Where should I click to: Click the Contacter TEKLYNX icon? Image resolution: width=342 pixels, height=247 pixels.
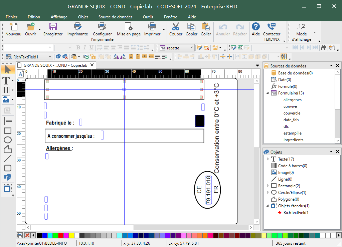pos(272,27)
